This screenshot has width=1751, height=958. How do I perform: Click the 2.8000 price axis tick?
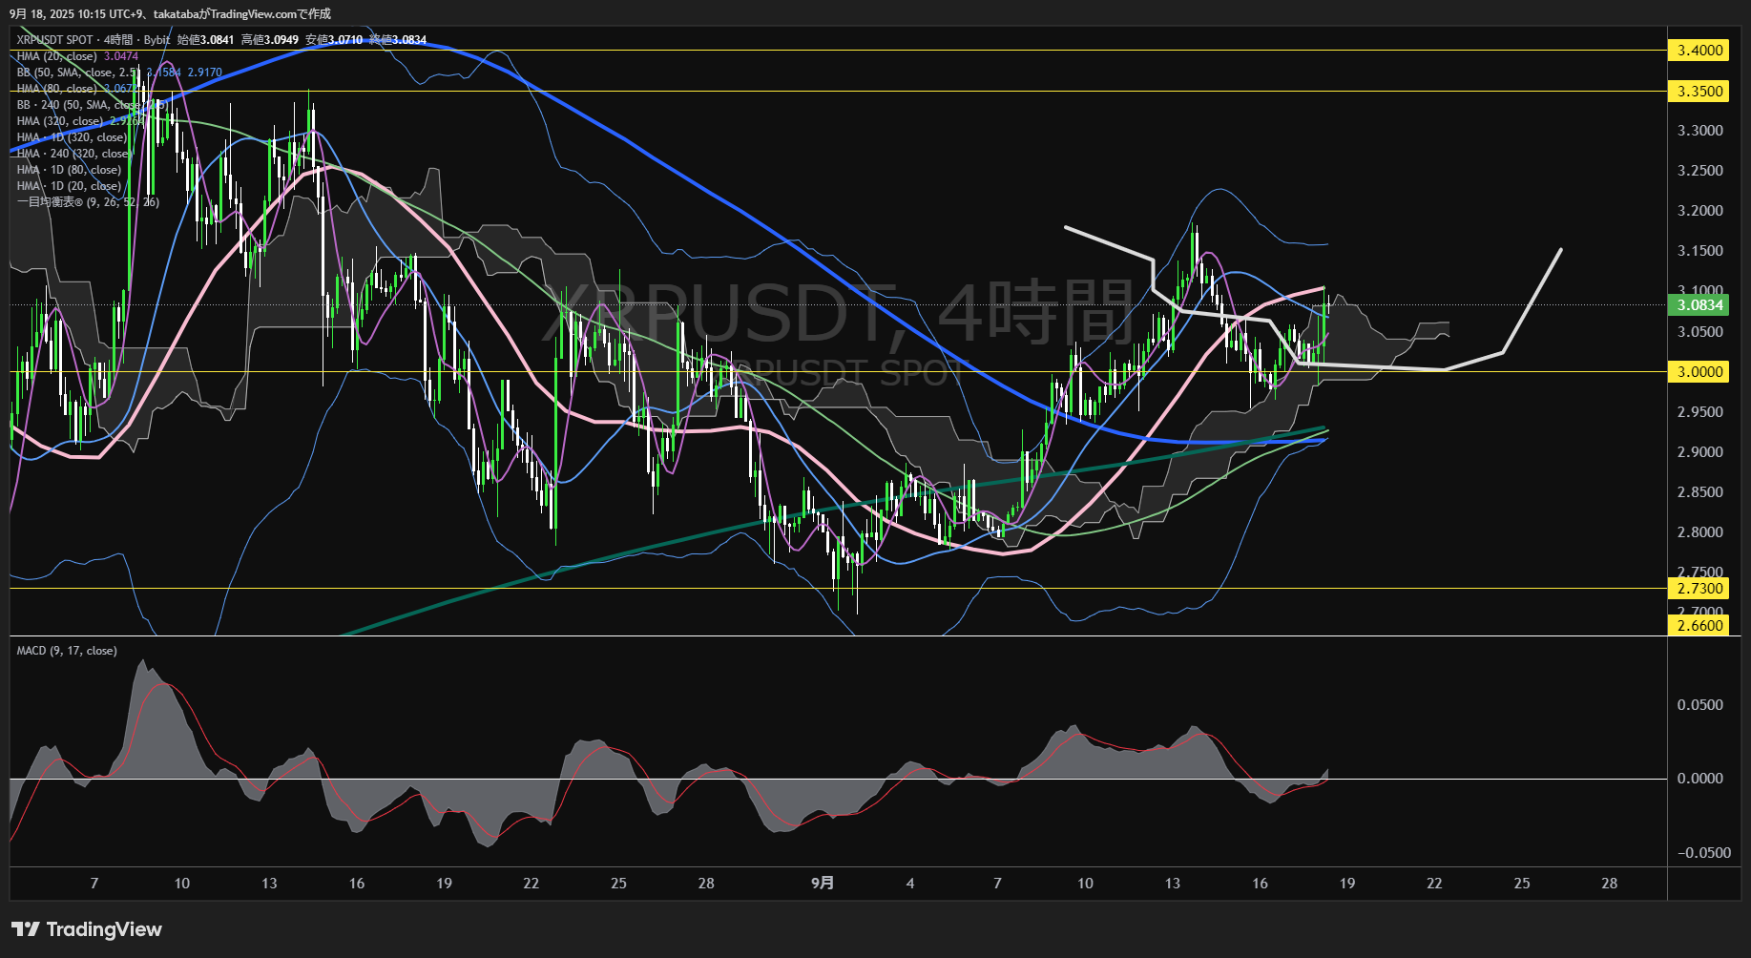[1700, 532]
